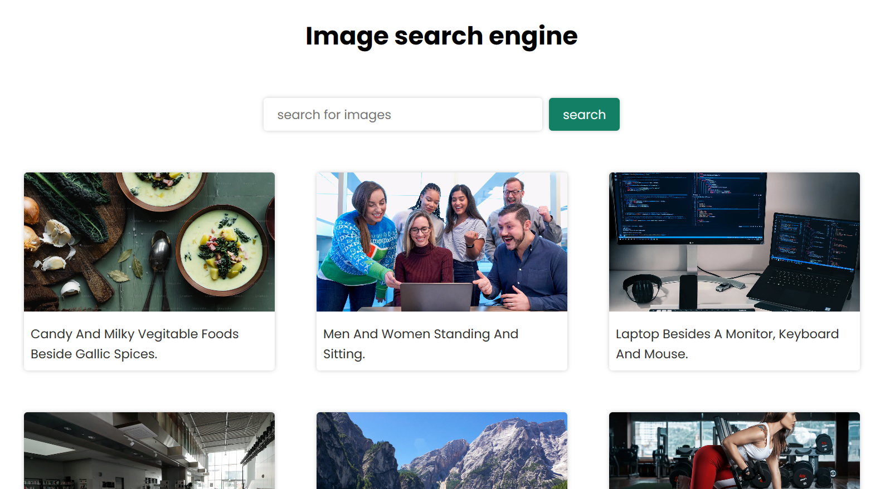Select the rocky mountain landscape image
Screen dimensions: 880x489
pos(441,450)
